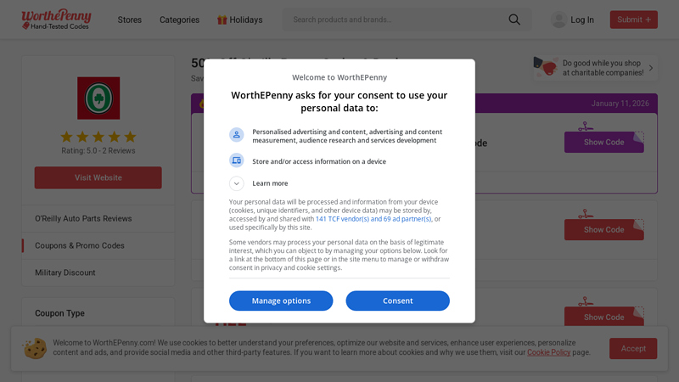Screen dimensions: 679x382
Task: Click the WorthEPenny logo
Action: pos(57,20)
